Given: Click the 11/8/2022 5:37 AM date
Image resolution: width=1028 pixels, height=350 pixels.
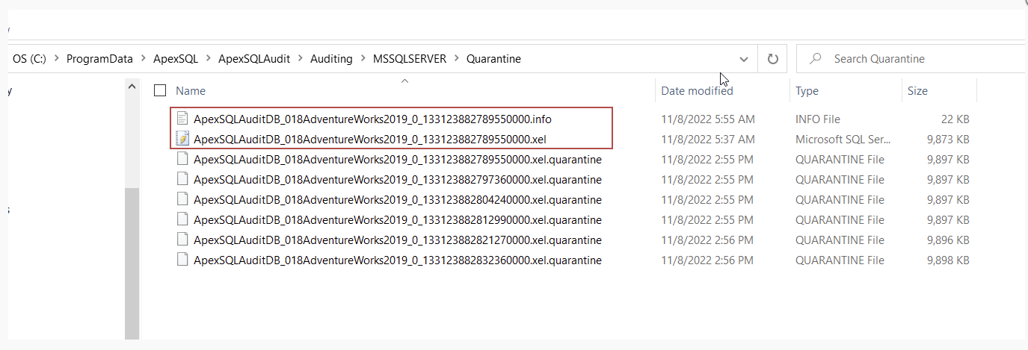Looking at the screenshot, I should click(708, 139).
